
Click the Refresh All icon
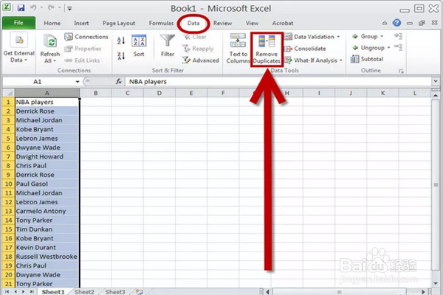(x=50, y=41)
